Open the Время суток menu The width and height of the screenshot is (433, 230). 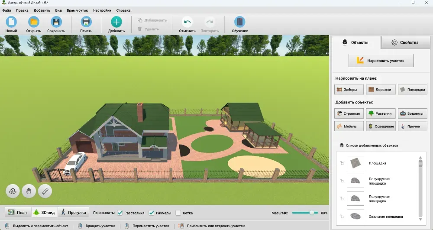(x=78, y=10)
